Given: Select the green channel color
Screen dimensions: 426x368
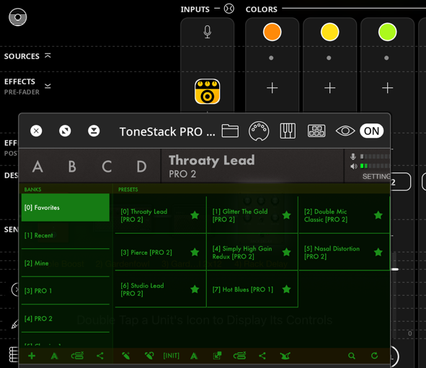Looking at the screenshot, I should coord(387,32).
